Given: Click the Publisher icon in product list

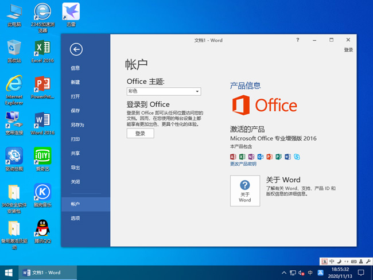Looking at the screenshot, I should (x=278, y=157).
